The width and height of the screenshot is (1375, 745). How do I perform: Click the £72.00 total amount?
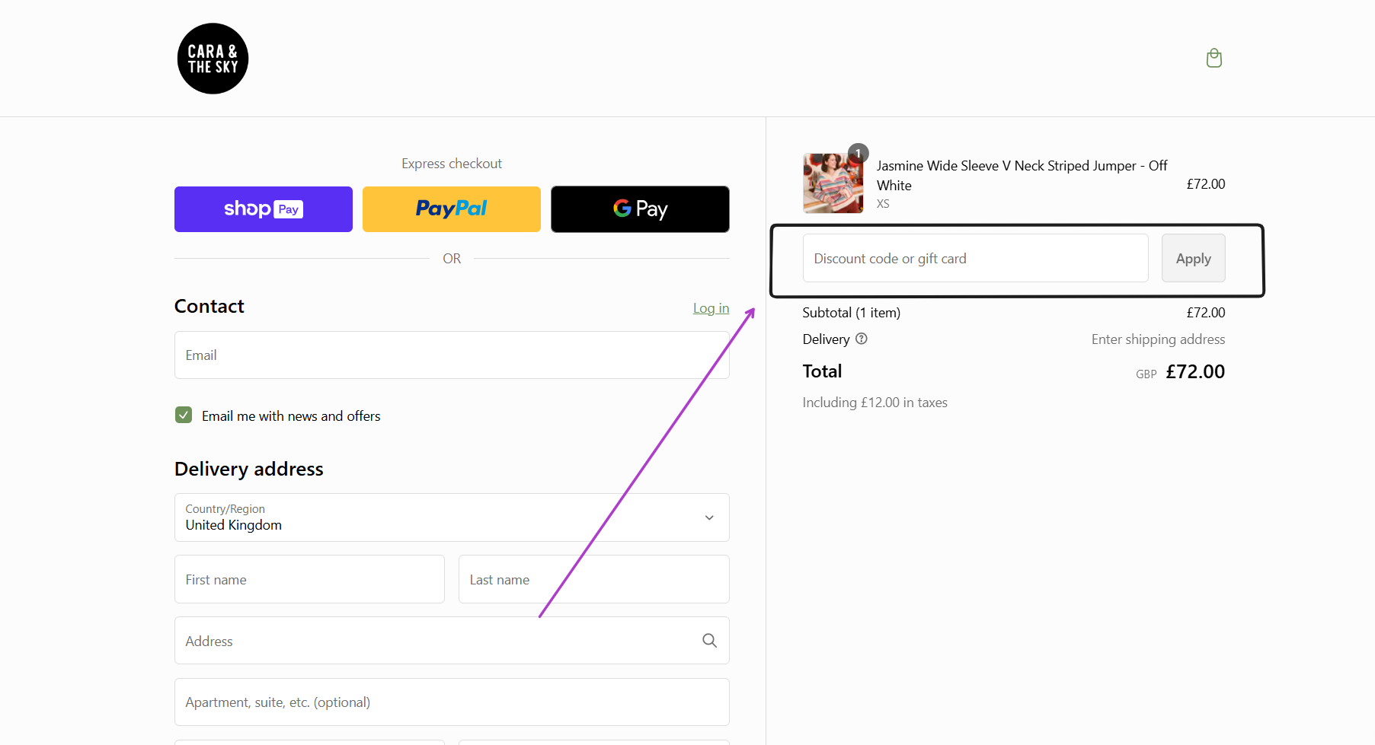point(1195,371)
